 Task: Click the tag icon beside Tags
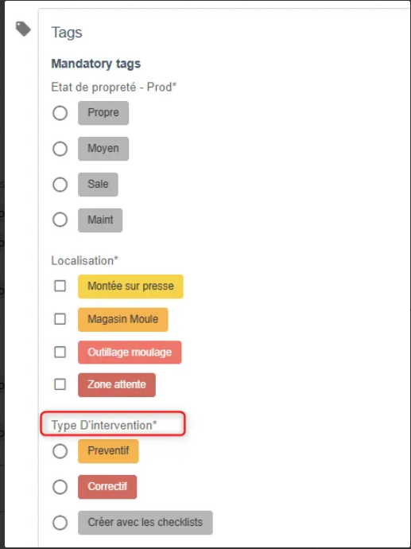click(23, 29)
